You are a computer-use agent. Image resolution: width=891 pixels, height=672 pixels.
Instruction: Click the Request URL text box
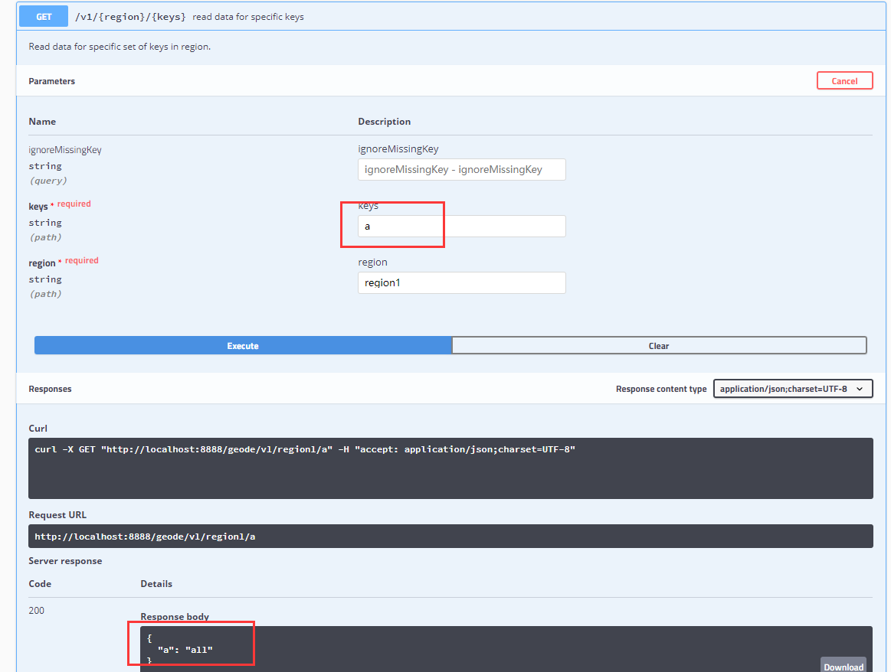click(x=450, y=537)
